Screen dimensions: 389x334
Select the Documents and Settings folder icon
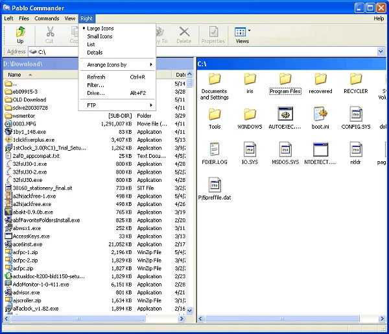(215, 79)
